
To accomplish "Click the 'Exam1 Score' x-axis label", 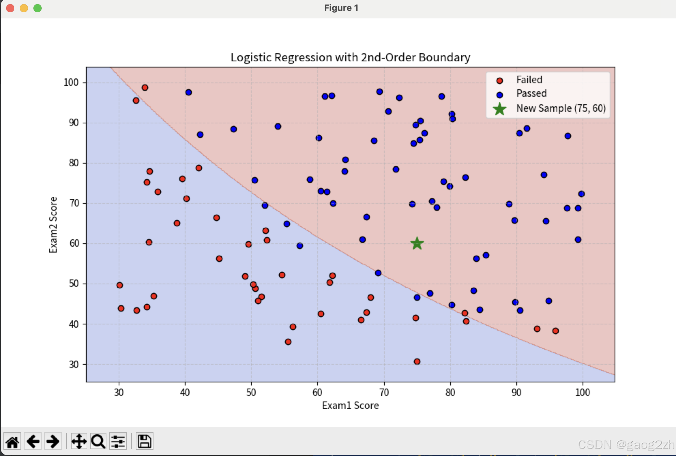I will click(350, 406).
